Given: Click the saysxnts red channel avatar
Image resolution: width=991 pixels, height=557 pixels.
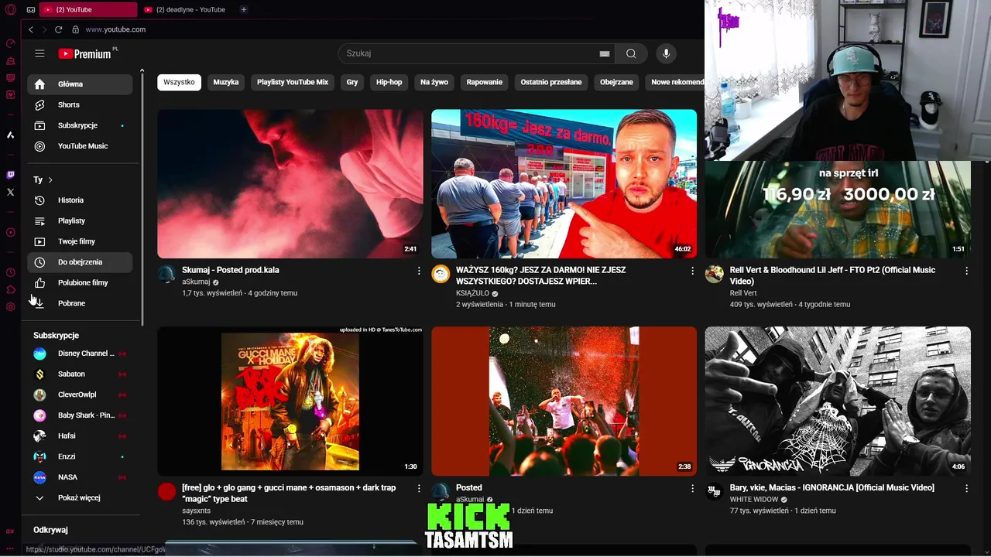Looking at the screenshot, I should (x=166, y=492).
